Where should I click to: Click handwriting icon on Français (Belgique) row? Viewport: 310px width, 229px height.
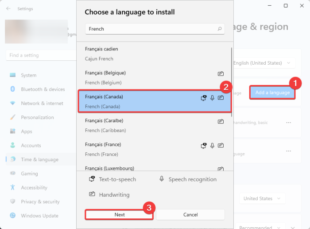[x=221, y=73]
